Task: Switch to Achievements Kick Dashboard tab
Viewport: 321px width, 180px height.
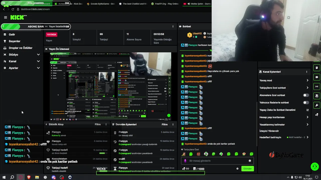Action: click(69, 4)
